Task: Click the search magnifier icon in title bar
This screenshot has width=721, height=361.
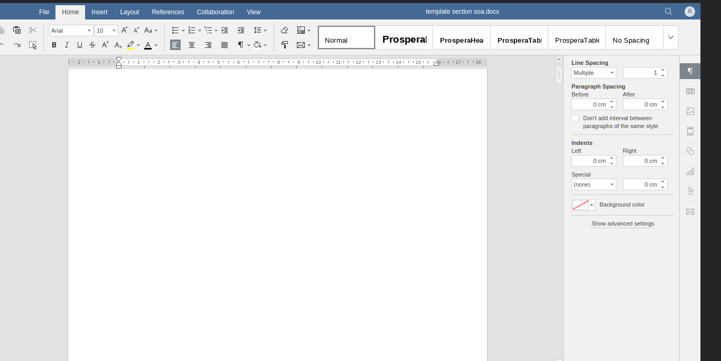Action: point(668,12)
